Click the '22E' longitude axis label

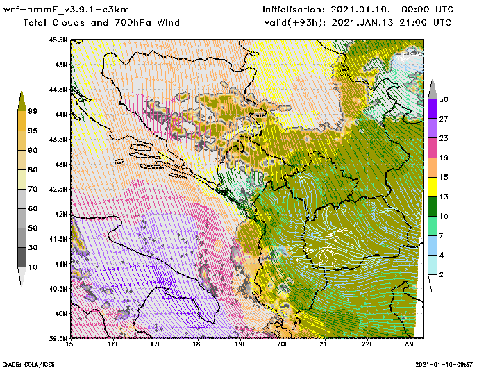[x=367, y=344]
